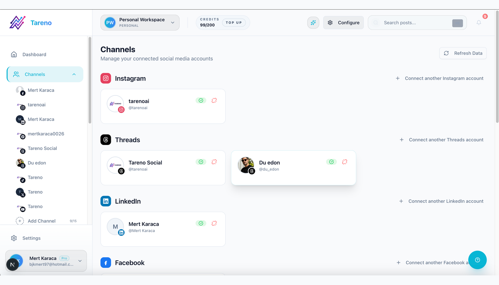Click the Settings gear icon in sidebar

tap(14, 238)
